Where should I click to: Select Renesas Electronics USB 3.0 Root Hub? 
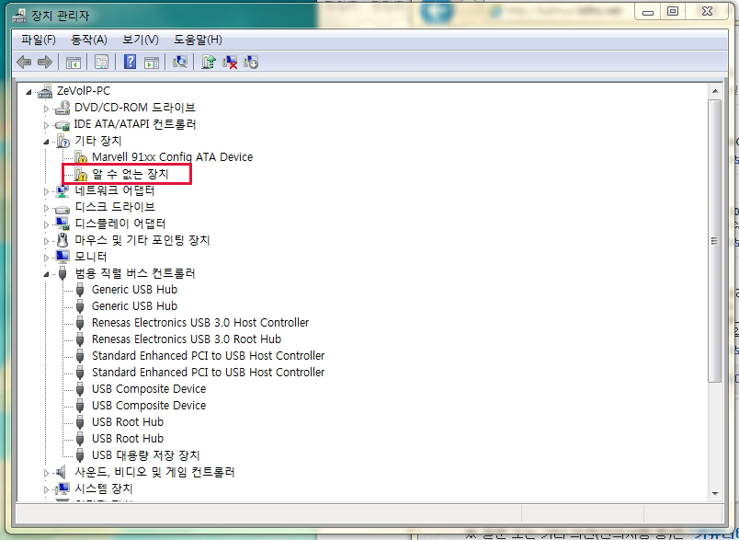[186, 339]
